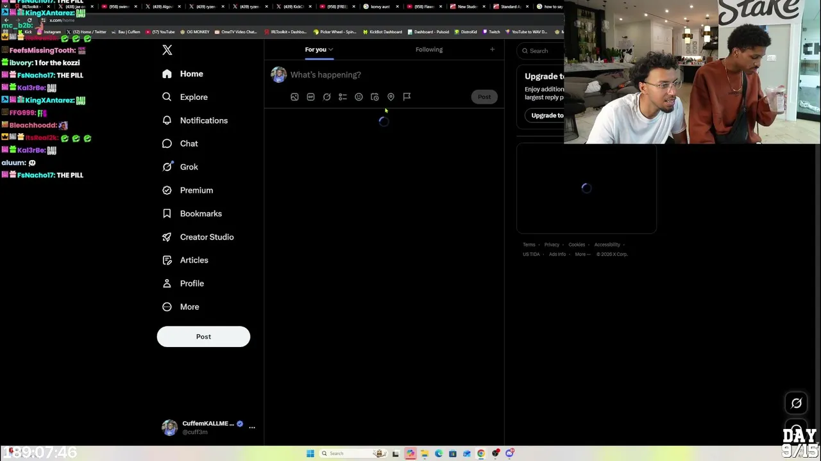Go to Profile page
821x461 pixels.
point(183,284)
